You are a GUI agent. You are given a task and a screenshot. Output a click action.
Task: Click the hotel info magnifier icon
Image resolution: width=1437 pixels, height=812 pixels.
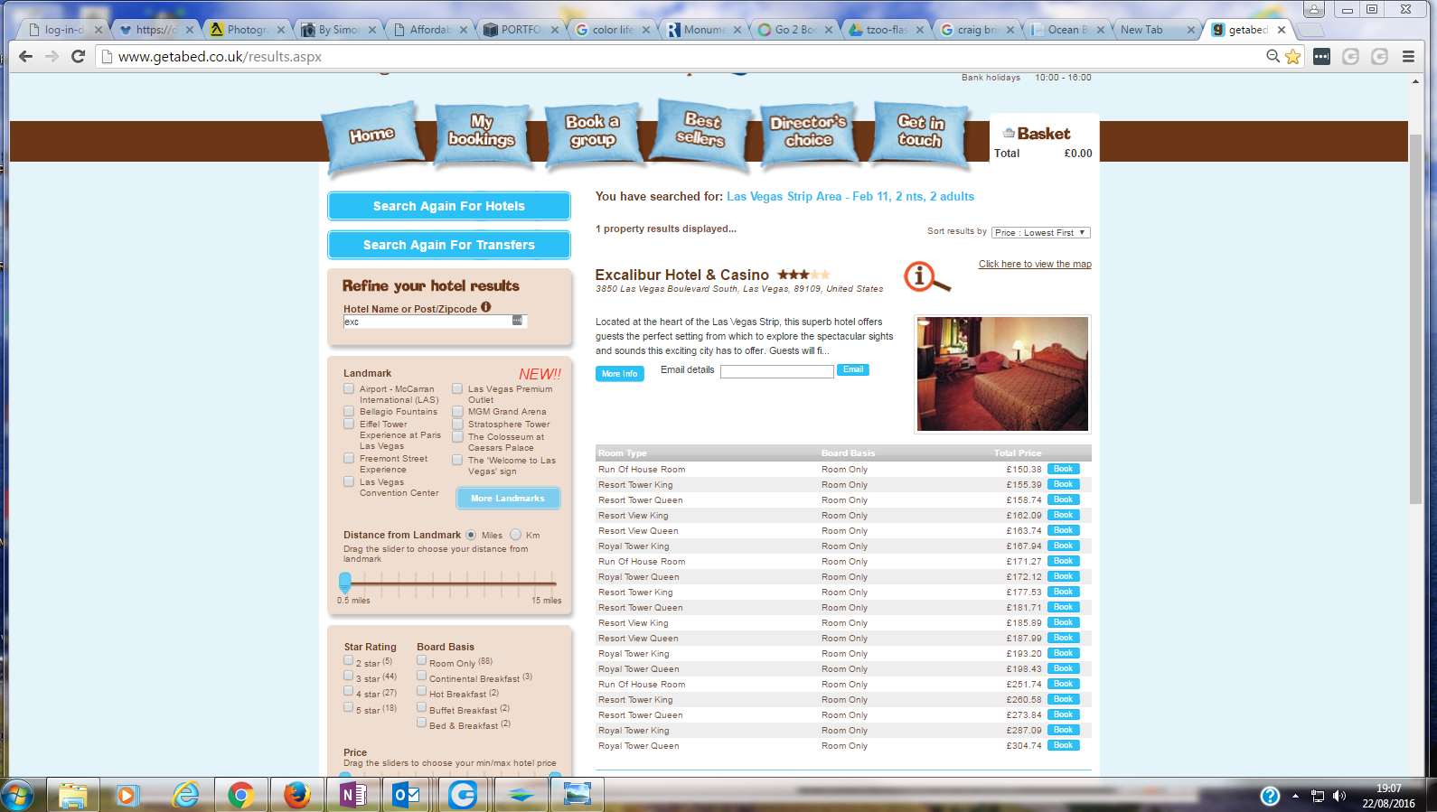(927, 276)
